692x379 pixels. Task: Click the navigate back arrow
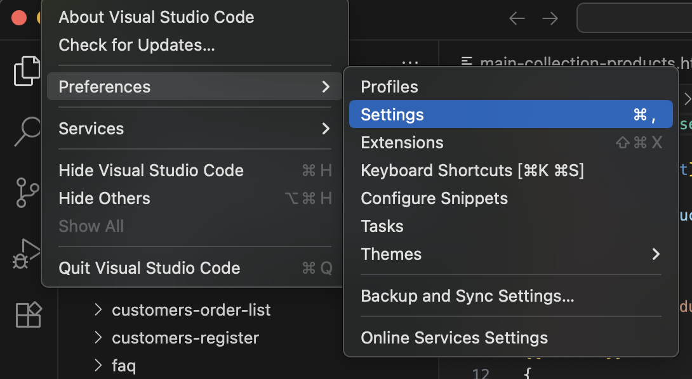click(x=517, y=18)
